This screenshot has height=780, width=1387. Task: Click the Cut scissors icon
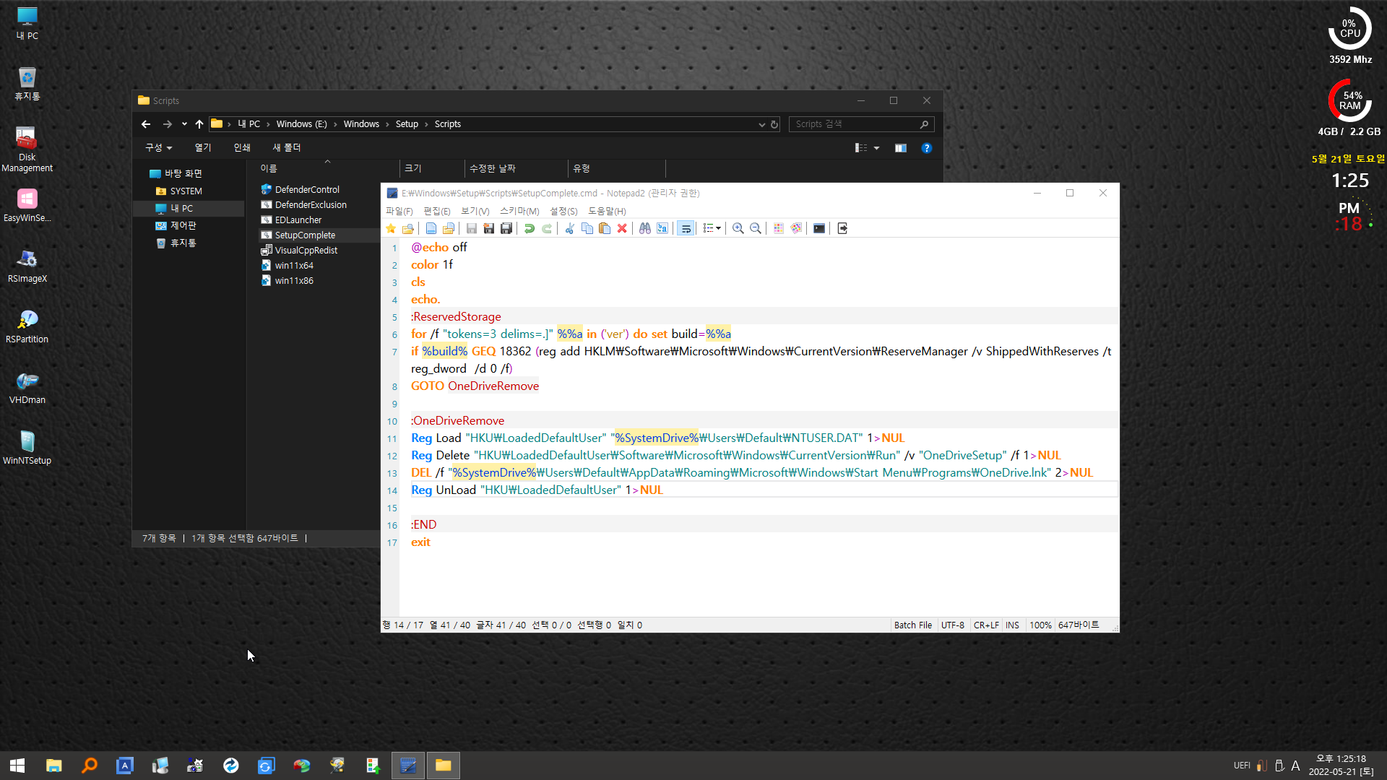570,228
